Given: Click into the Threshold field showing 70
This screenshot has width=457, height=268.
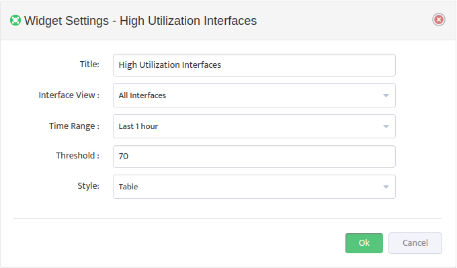Looking at the screenshot, I should pos(254,157).
